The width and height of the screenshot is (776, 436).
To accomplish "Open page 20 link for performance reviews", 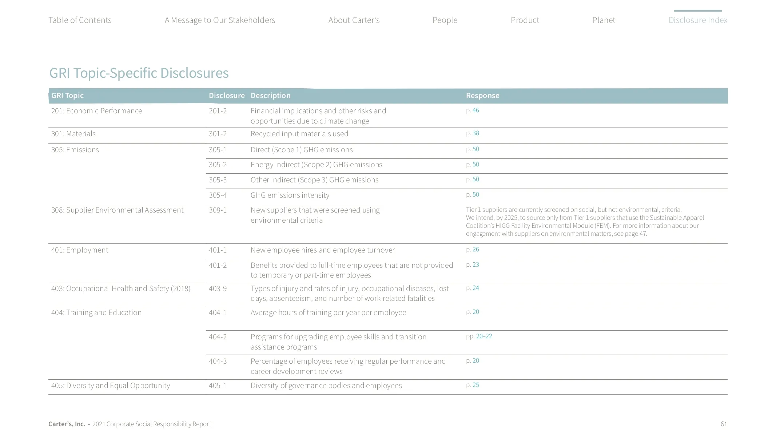I will [x=475, y=360].
